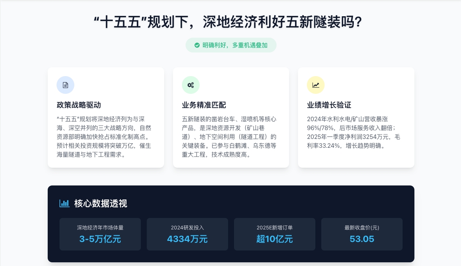Click the line chart icon above 业绩增长验证
The width and height of the screenshot is (461, 266).
click(315, 85)
